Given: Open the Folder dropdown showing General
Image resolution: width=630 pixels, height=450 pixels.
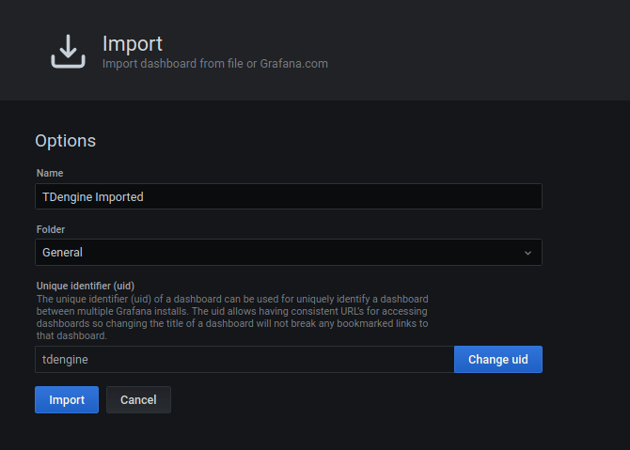Looking at the screenshot, I should (x=288, y=253).
